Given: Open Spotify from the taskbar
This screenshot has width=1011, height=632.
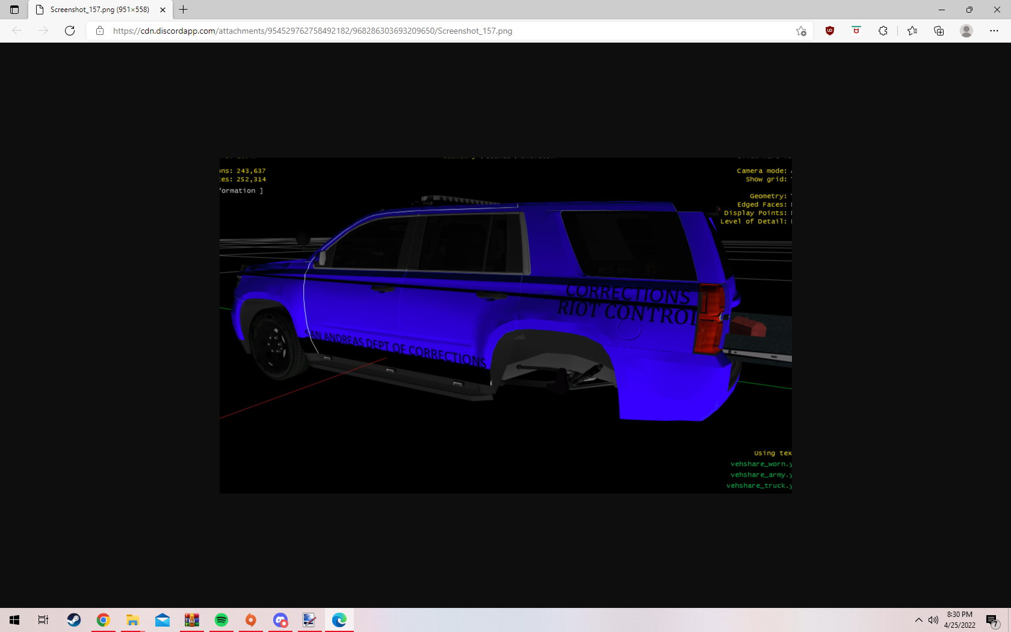Looking at the screenshot, I should pos(221,620).
